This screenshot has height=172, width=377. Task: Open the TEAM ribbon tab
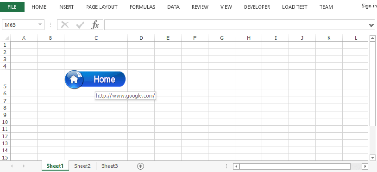[326, 7]
